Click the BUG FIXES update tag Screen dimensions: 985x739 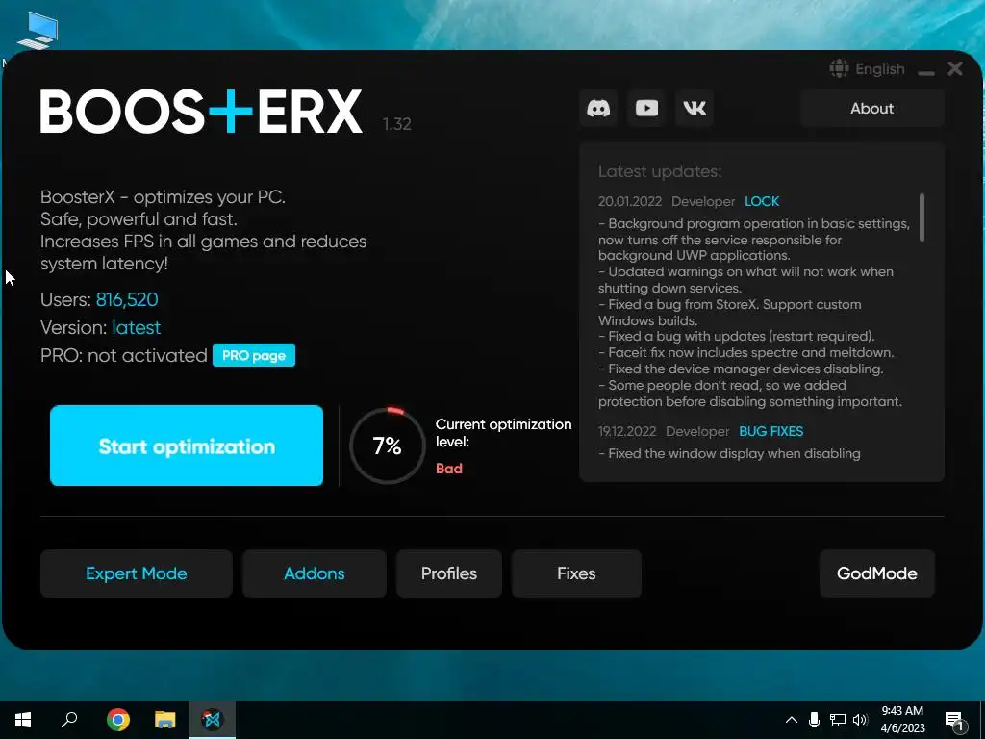pyautogui.click(x=770, y=432)
